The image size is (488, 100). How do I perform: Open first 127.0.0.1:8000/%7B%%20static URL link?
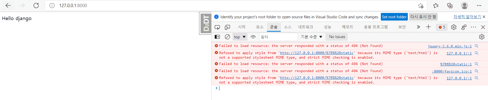coord(317,53)
